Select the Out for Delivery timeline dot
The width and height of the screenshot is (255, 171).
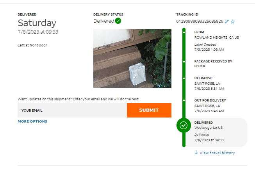click(x=184, y=100)
